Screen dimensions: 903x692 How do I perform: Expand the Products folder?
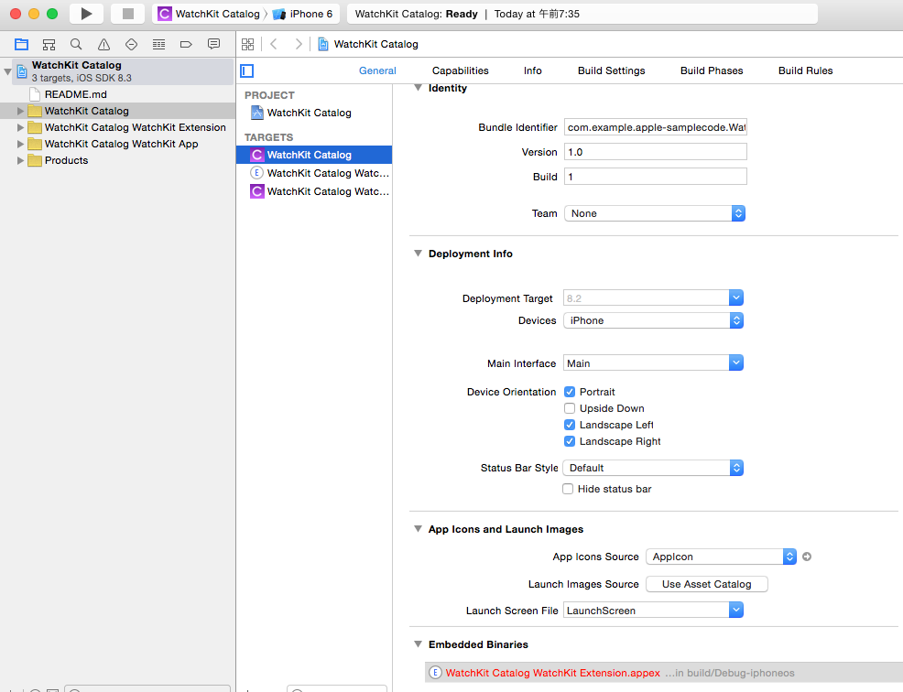pyautogui.click(x=20, y=160)
